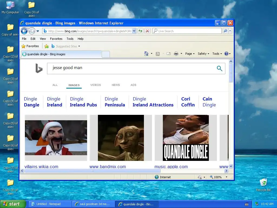This screenshot has width=277, height=208.
Task: Select the Recycle Bin desktop icon
Action: (x=263, y=185)
